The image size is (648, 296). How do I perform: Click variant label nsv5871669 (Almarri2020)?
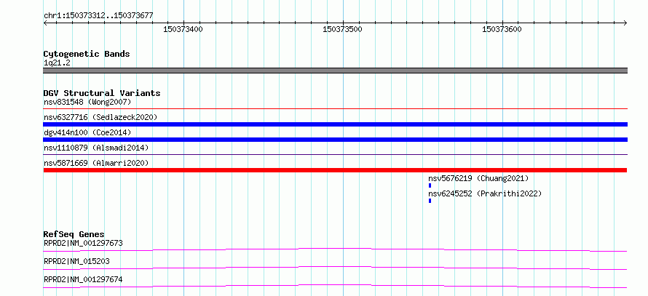coord(96,163)
